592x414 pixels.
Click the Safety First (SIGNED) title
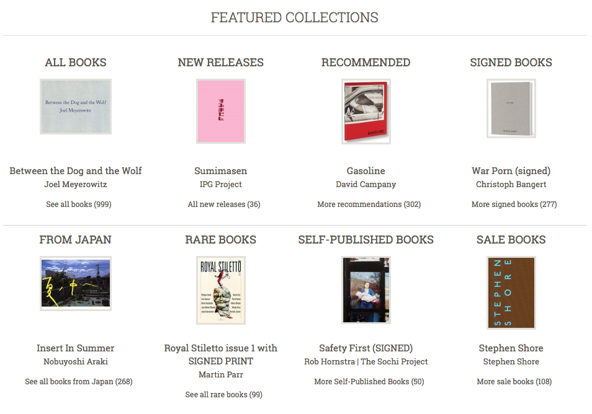coord(366,348)
